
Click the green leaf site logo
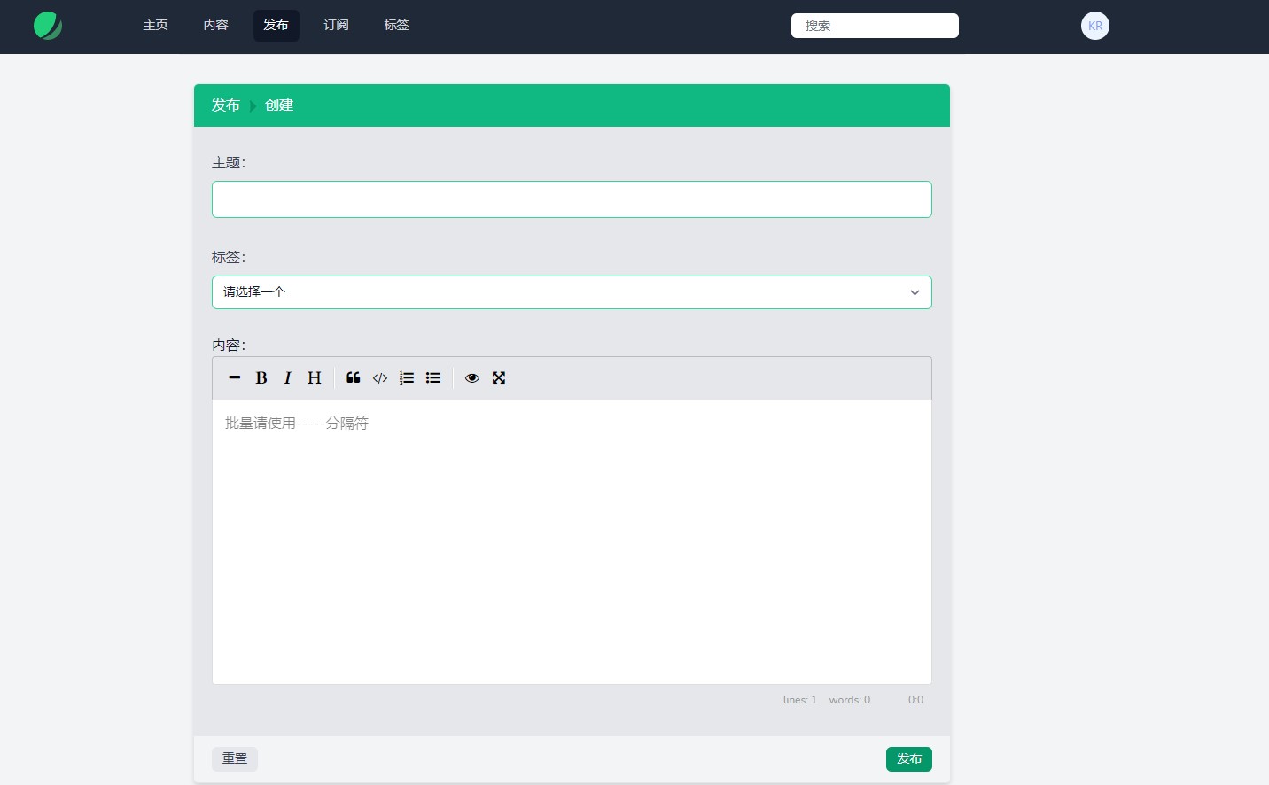click(x=48, y=26)
